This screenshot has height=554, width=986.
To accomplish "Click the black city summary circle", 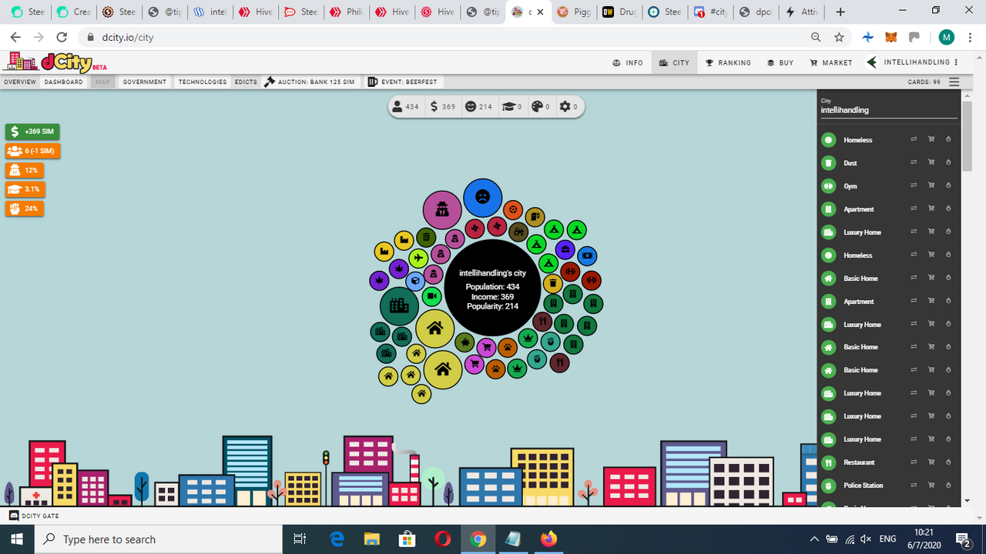I will pos(493,288).
